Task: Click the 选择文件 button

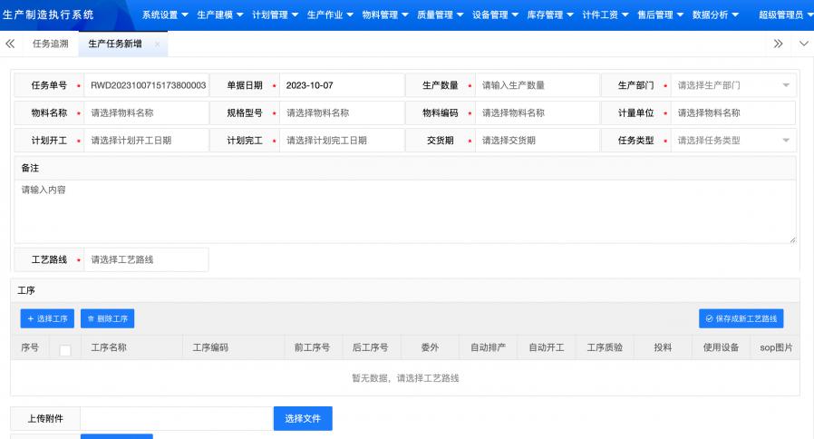Action: [x=303, y=418]
